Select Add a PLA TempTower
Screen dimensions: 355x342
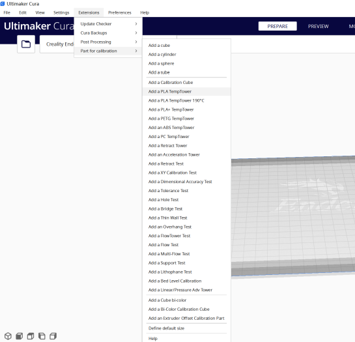pos(186,91)
